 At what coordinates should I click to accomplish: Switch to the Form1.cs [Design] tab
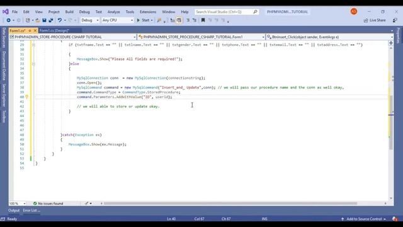[x=55, y=31]
